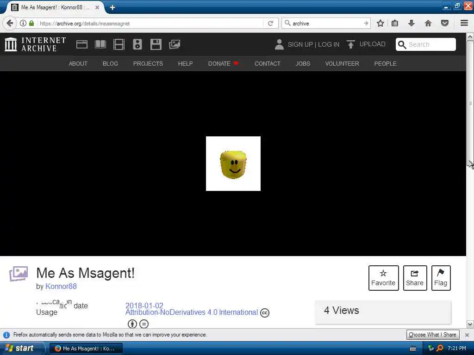Click the CC attribution person icon
474x355 pixels.
pos(132,324)
